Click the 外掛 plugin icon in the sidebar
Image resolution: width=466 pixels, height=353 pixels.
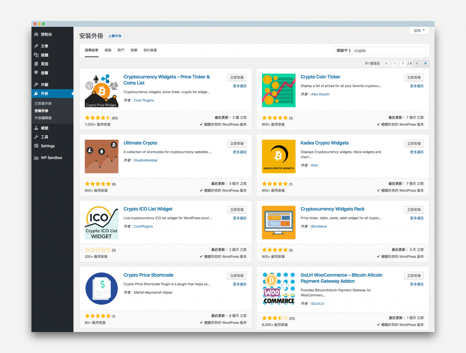(x=36, y=93)
